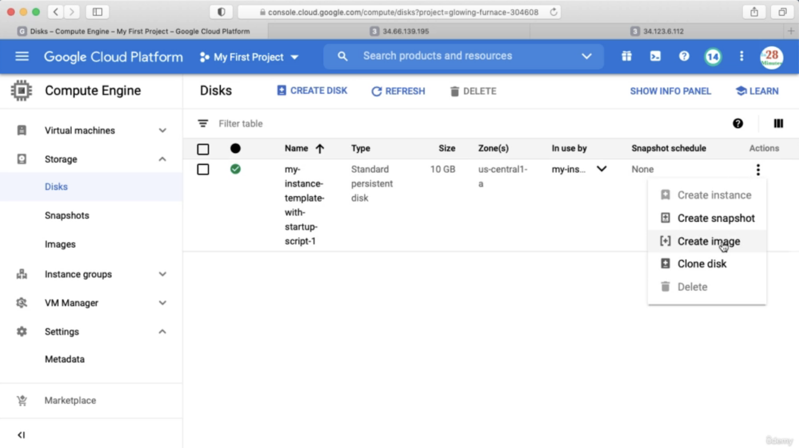
Task: Click SHOW INFO PANEL
Action: pyautogui.click(x=671, y=91)
